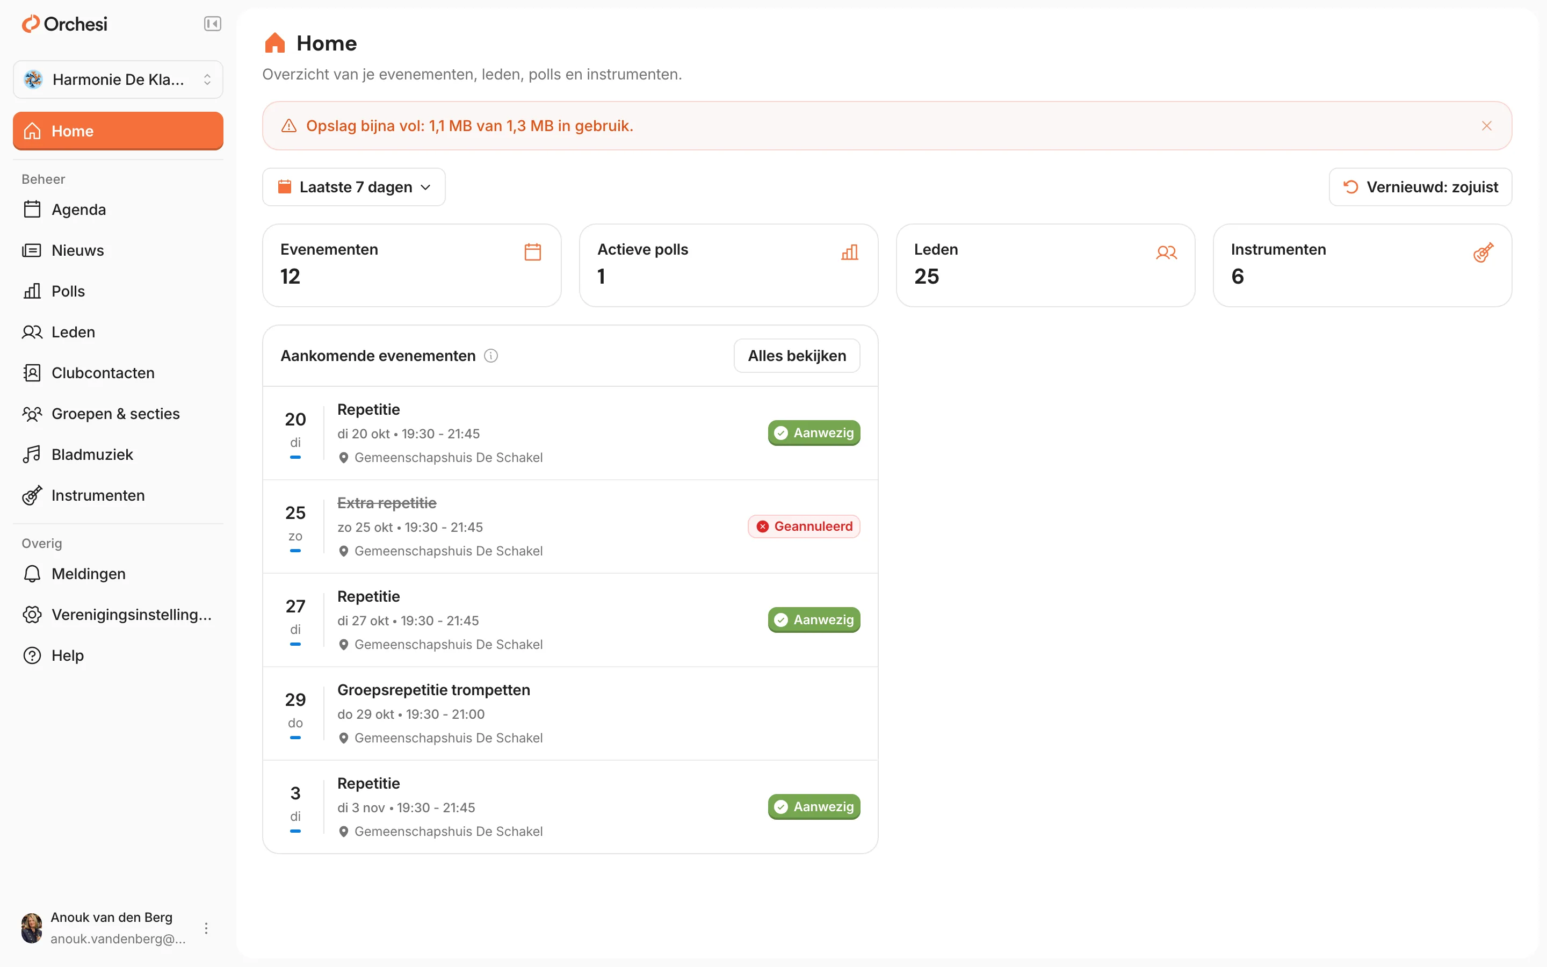The width and height of the screenshot is (1547, 967).
Task: Collapse the sidebar with the panel icon
Action: point(212,24)
